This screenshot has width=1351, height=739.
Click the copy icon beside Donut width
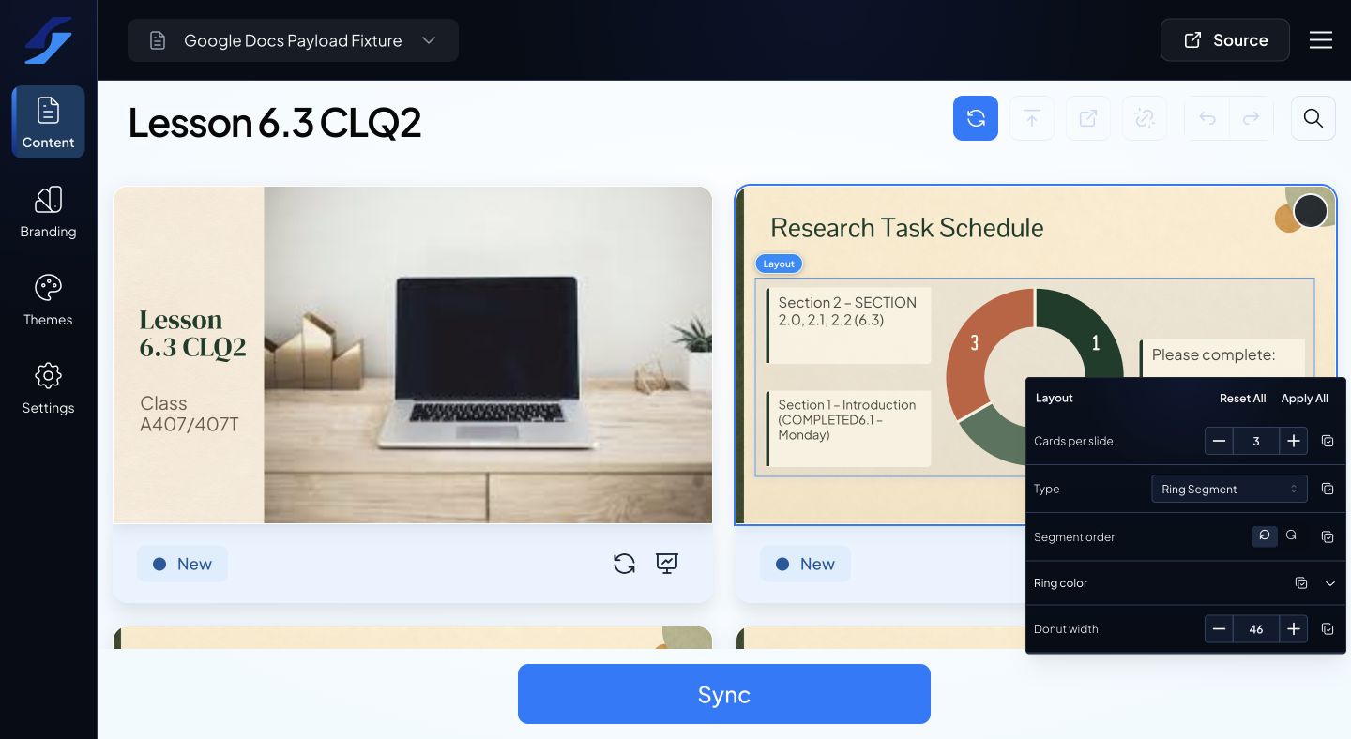point(1328,629)
